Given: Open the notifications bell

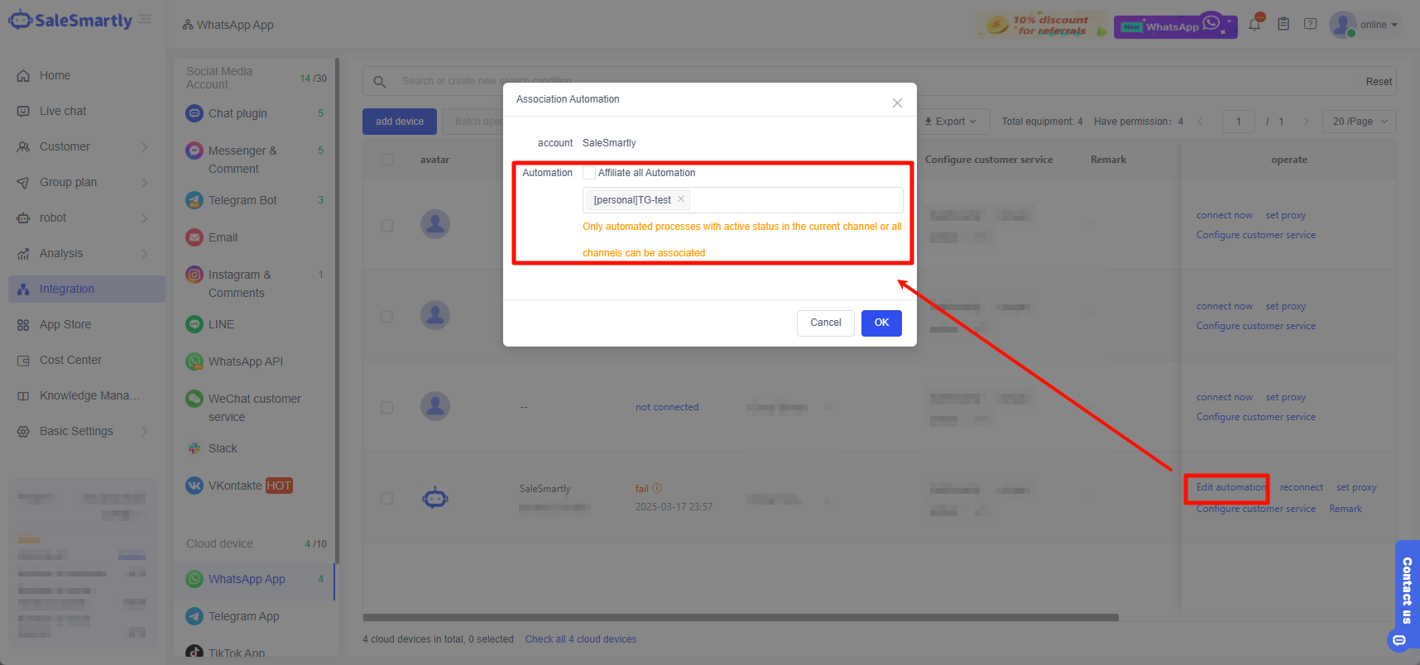Looking at the screenshot, I should [x=1254, y=24].
